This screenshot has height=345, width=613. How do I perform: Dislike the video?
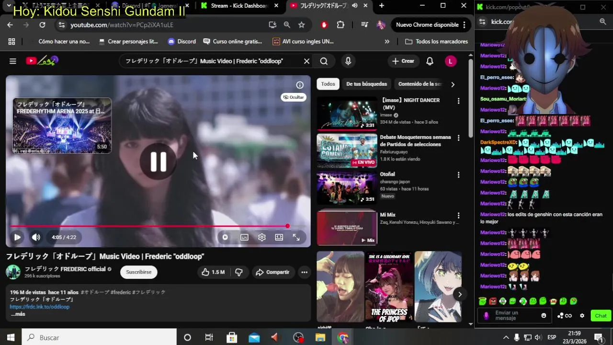[239, 272]
